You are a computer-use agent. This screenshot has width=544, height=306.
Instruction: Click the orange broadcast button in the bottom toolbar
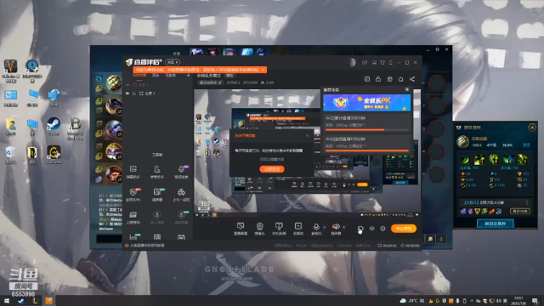(x=404, y=229)
